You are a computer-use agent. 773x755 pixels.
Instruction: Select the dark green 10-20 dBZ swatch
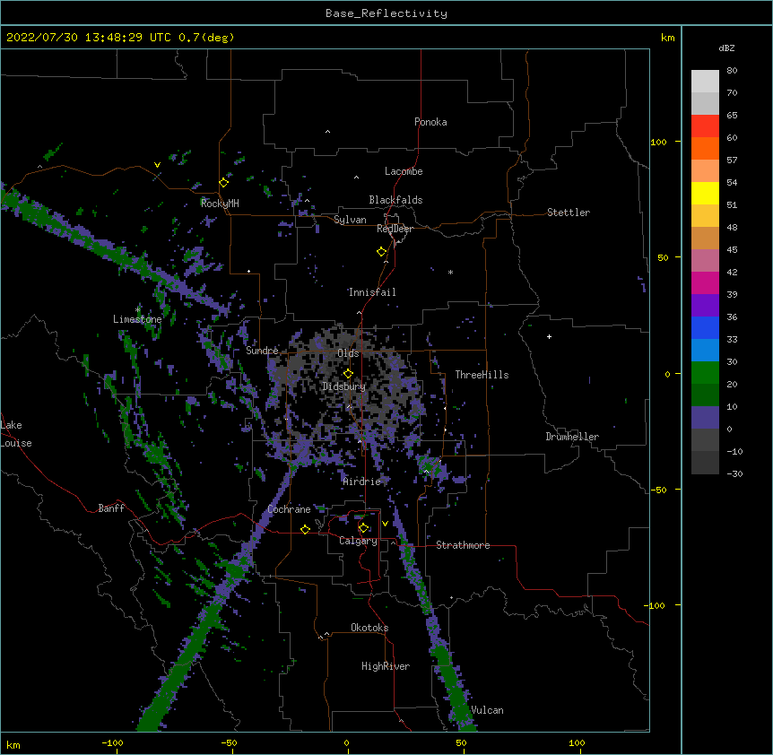(x=705, y=395)
